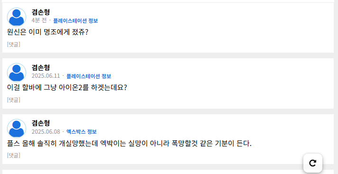The width and height of the screenshot is (338, 174).
Task: Click the 2025.06.11 timestamp
Action: [x=46, y=76]
